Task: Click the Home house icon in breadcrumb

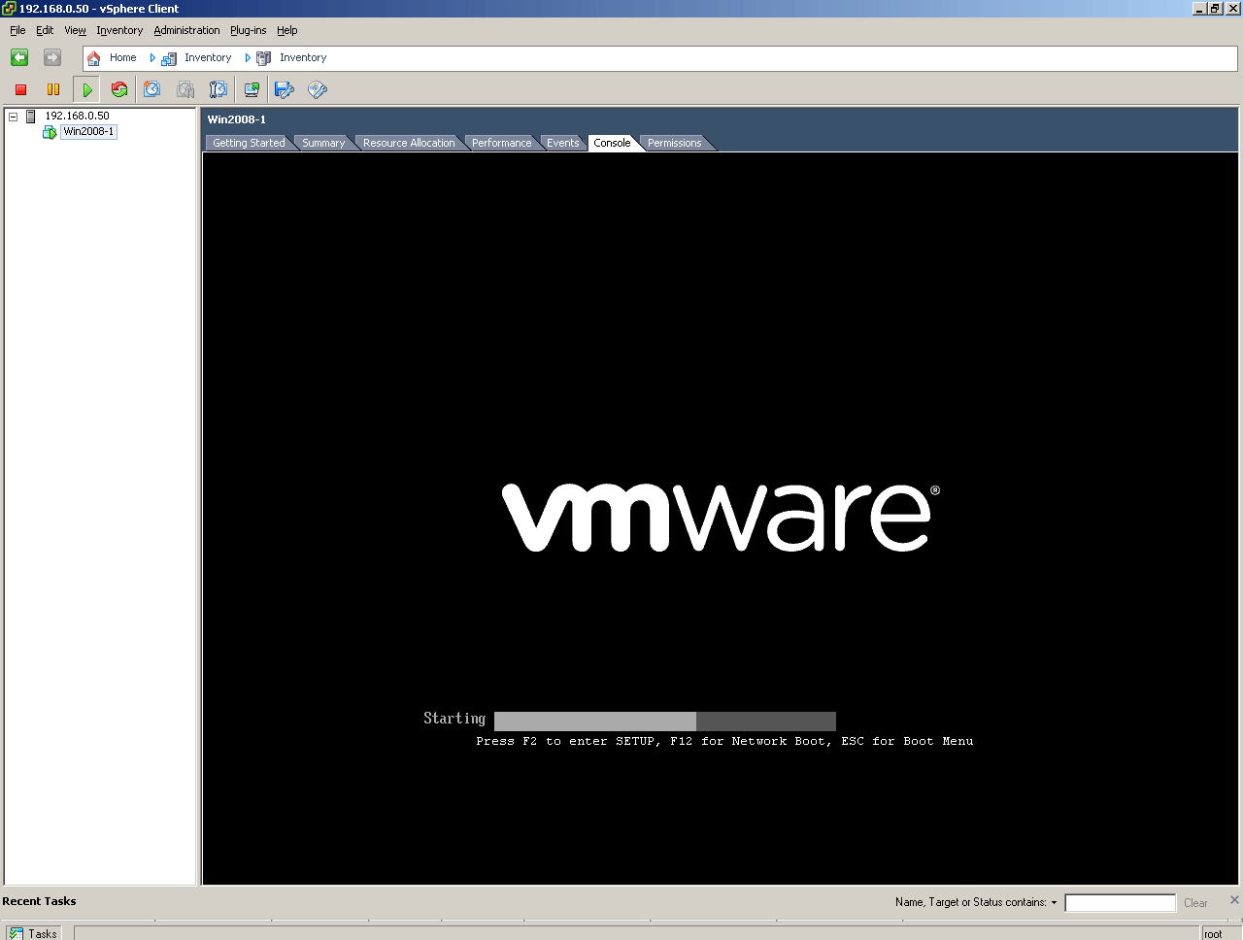Action: tap(94, 58)
